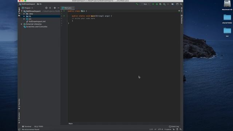
Task: Run with Coverage from top toolbar
Action: [x=161, y=4]
